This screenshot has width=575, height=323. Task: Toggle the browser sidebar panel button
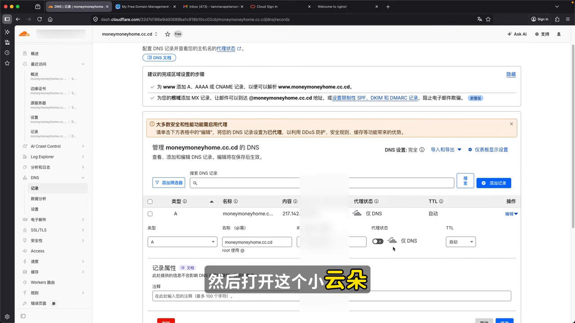tap(7, 19)
